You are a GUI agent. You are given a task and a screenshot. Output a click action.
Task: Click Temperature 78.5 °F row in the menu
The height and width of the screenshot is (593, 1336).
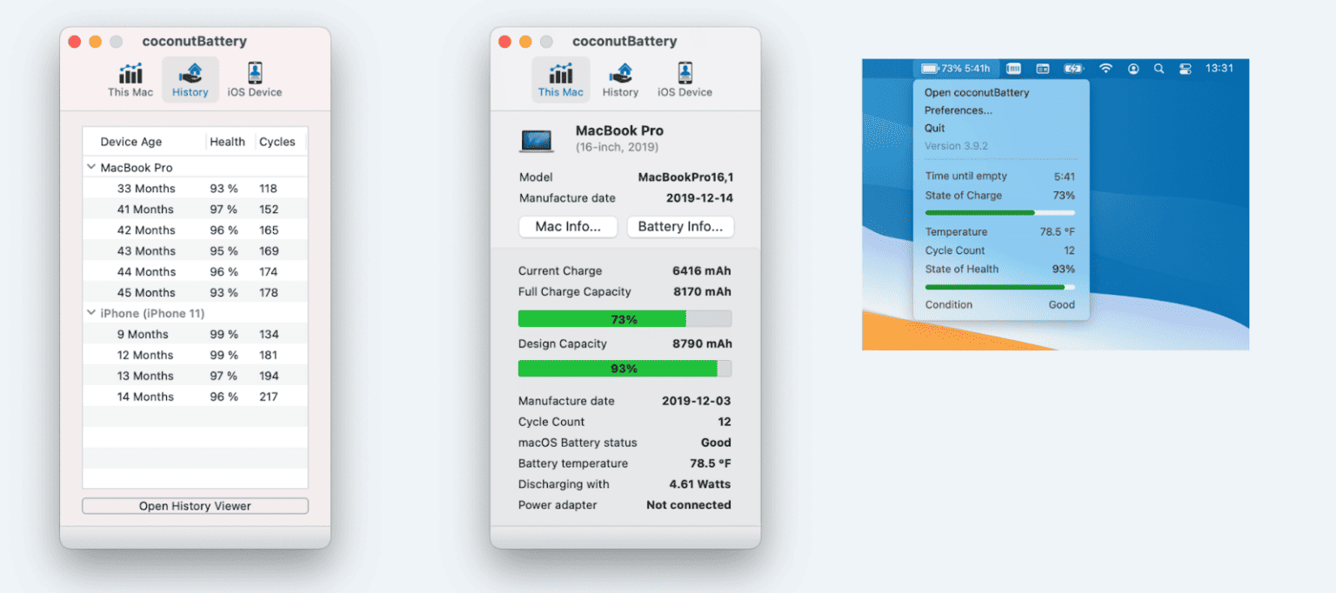coord(1000,232)
